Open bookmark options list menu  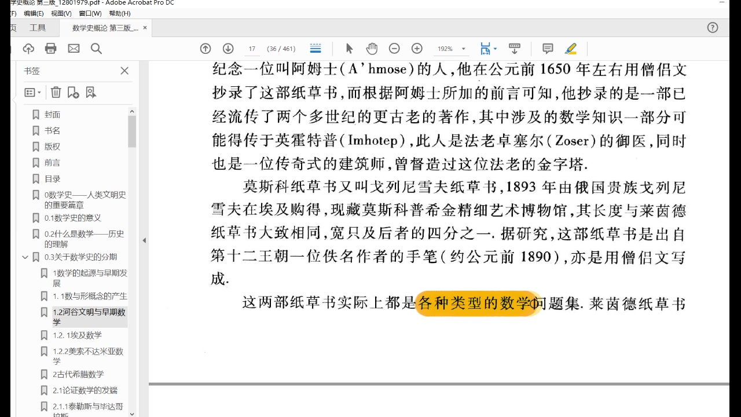tap(32, 92)
